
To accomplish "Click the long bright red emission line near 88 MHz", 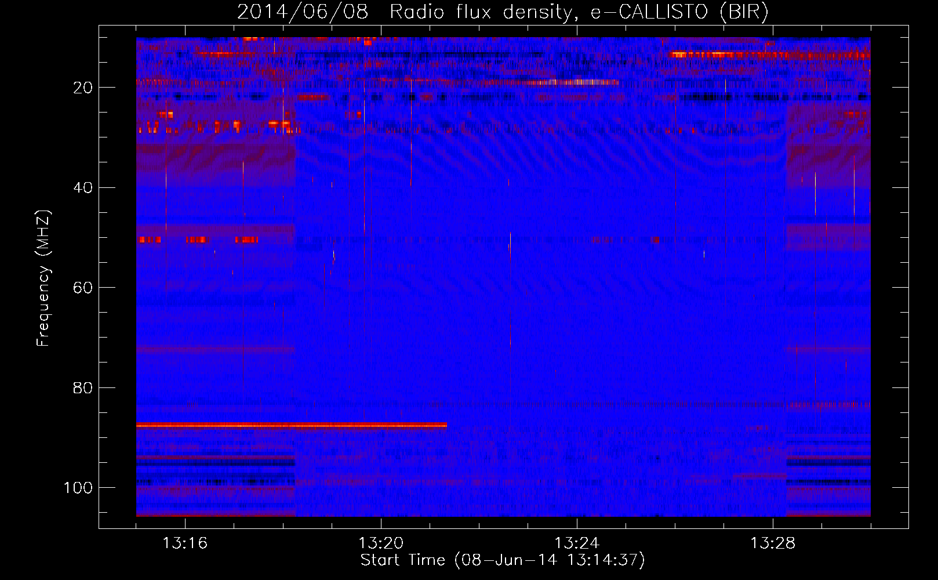I will [x=292, y=425].
